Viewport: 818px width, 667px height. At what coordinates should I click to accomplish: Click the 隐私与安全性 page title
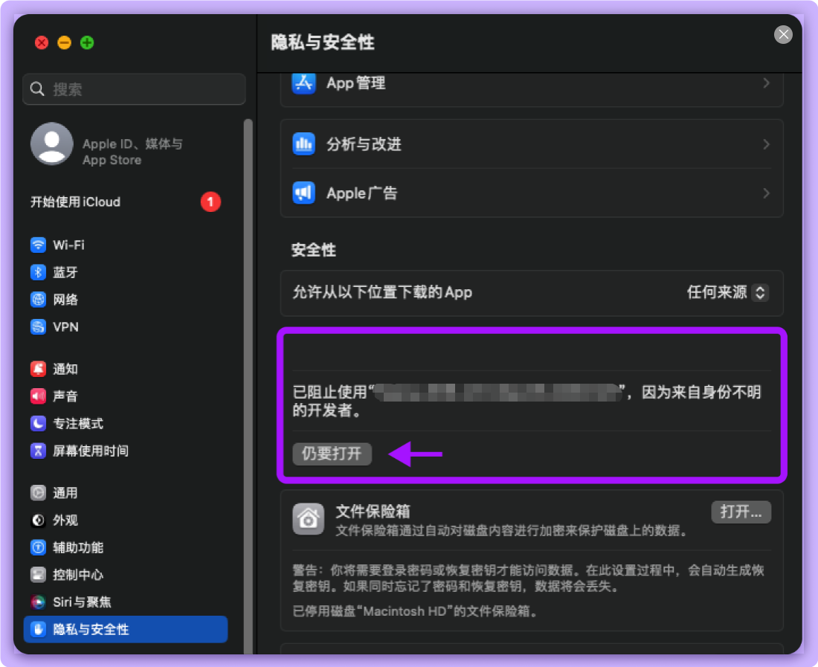323,43
